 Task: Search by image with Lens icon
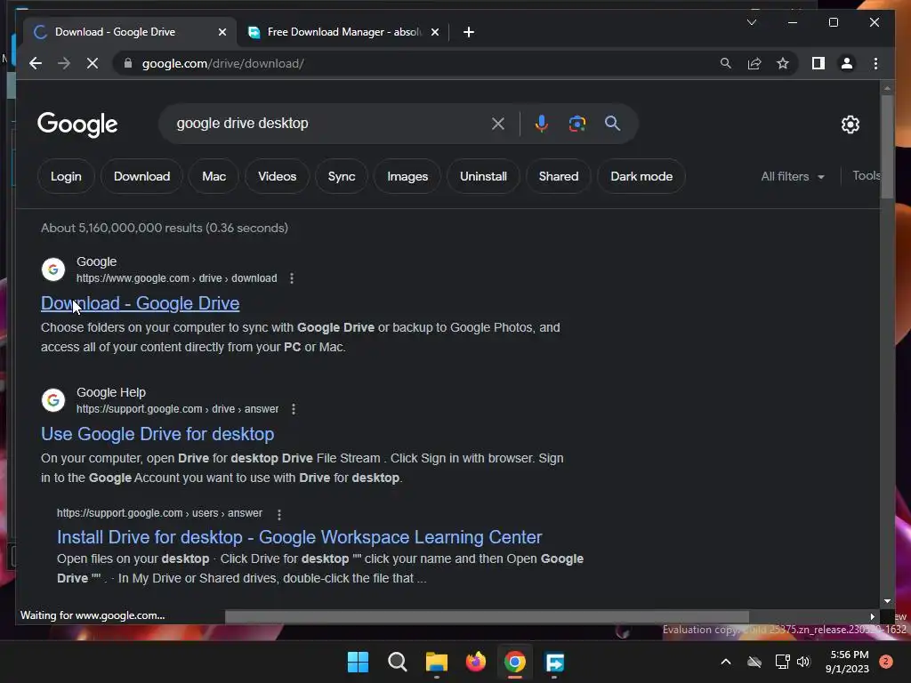[576, 123]
